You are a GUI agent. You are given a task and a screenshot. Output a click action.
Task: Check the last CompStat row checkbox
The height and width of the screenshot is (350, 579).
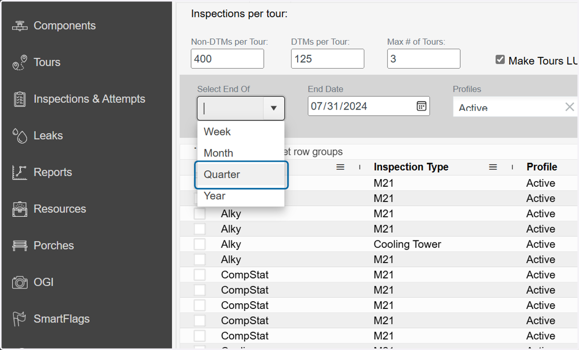(200, 336)
